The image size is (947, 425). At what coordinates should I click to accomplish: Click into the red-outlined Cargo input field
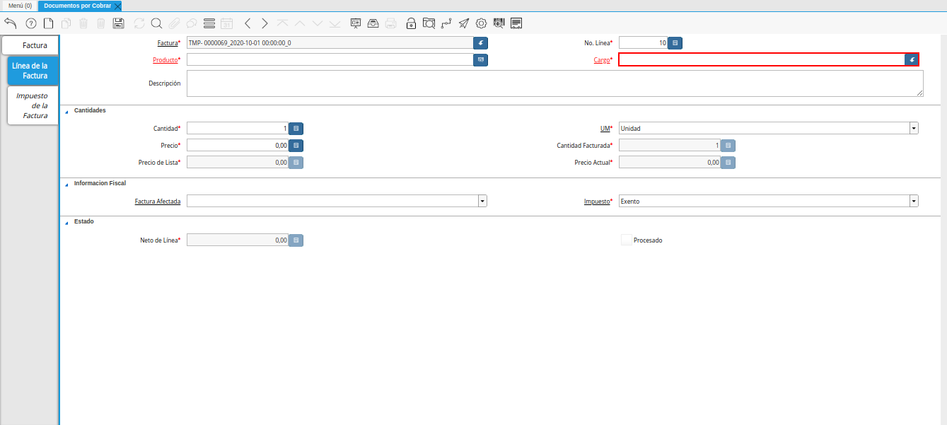[762, 60]
